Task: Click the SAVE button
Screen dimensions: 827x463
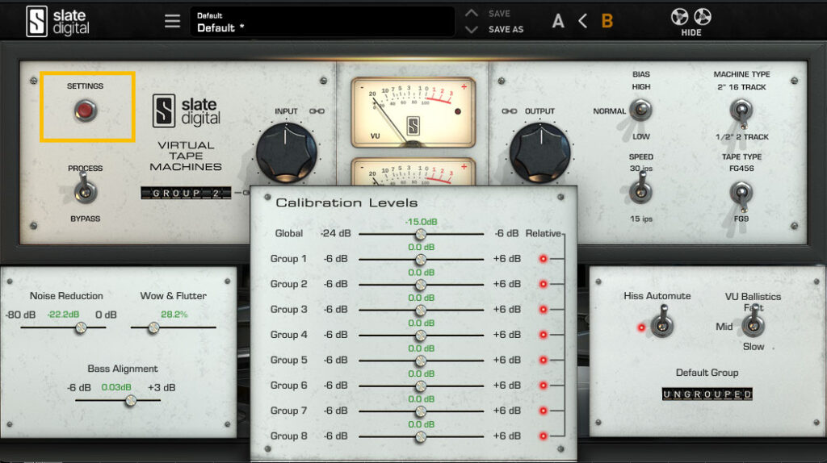Action: coord(499,14)
